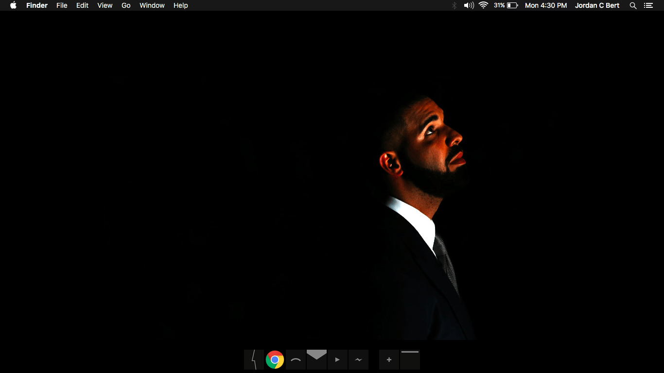Screen dimensions: 664x373
Task: Launch Google Chrome from the dock
Action: click(x=275, y=360)
